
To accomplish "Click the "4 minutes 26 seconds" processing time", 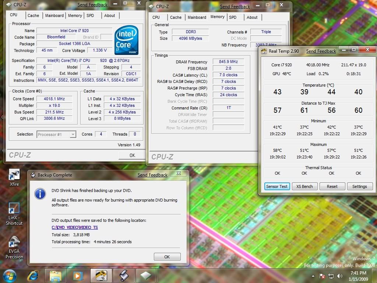I will tap(113, 242).
